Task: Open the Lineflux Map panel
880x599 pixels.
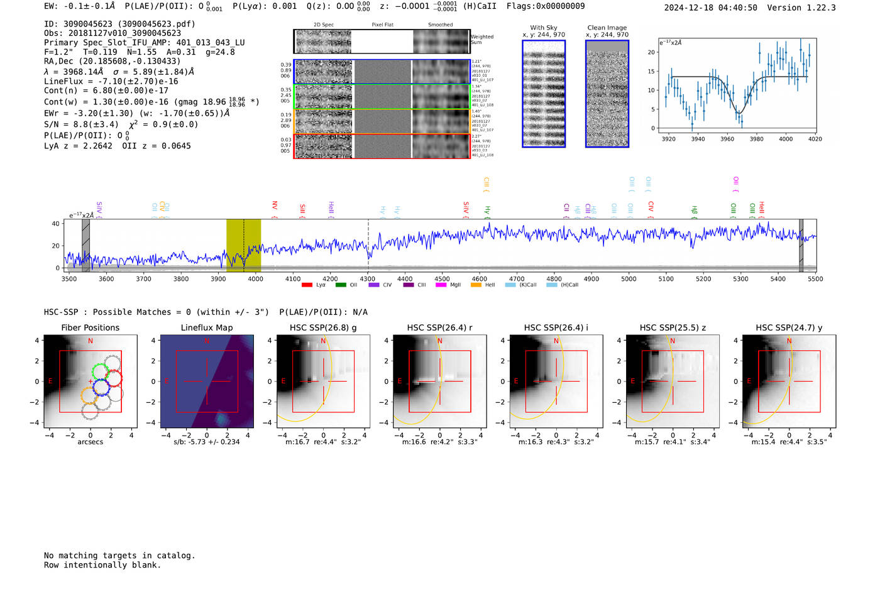Action: (207, 382)
